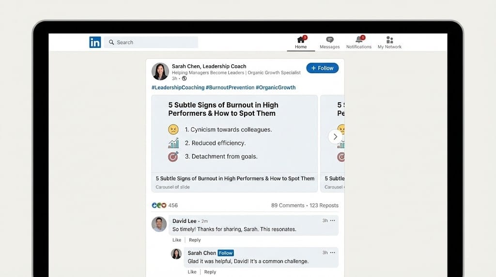Click the Follow badge in Sarah Chen's reply

(x=226, y=253)
